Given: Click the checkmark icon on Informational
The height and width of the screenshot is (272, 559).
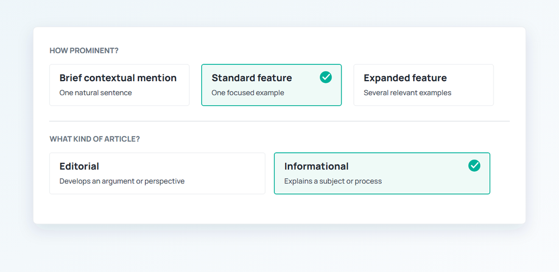Looking at the screenshot, I should (x=474, y=166).
